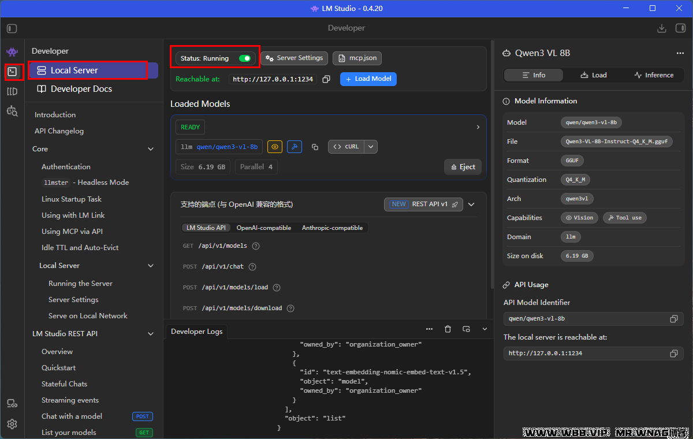Open the Developer terminal icon in the sidebar
Screen dimensions: 693x439
coord(12,72)
